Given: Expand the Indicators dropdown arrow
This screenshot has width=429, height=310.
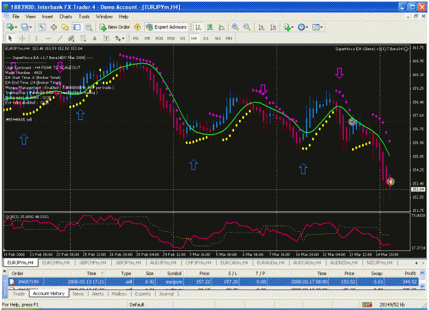Looking at the screenshot, I should click(x=292, y=27).
